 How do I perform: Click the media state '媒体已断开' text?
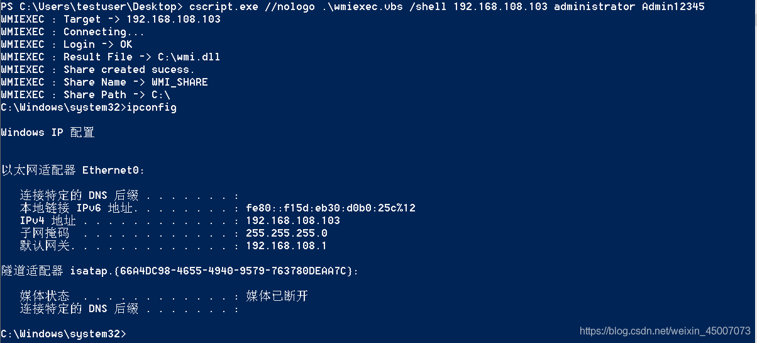277,296
